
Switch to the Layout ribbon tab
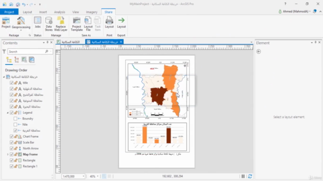point(27,12)
